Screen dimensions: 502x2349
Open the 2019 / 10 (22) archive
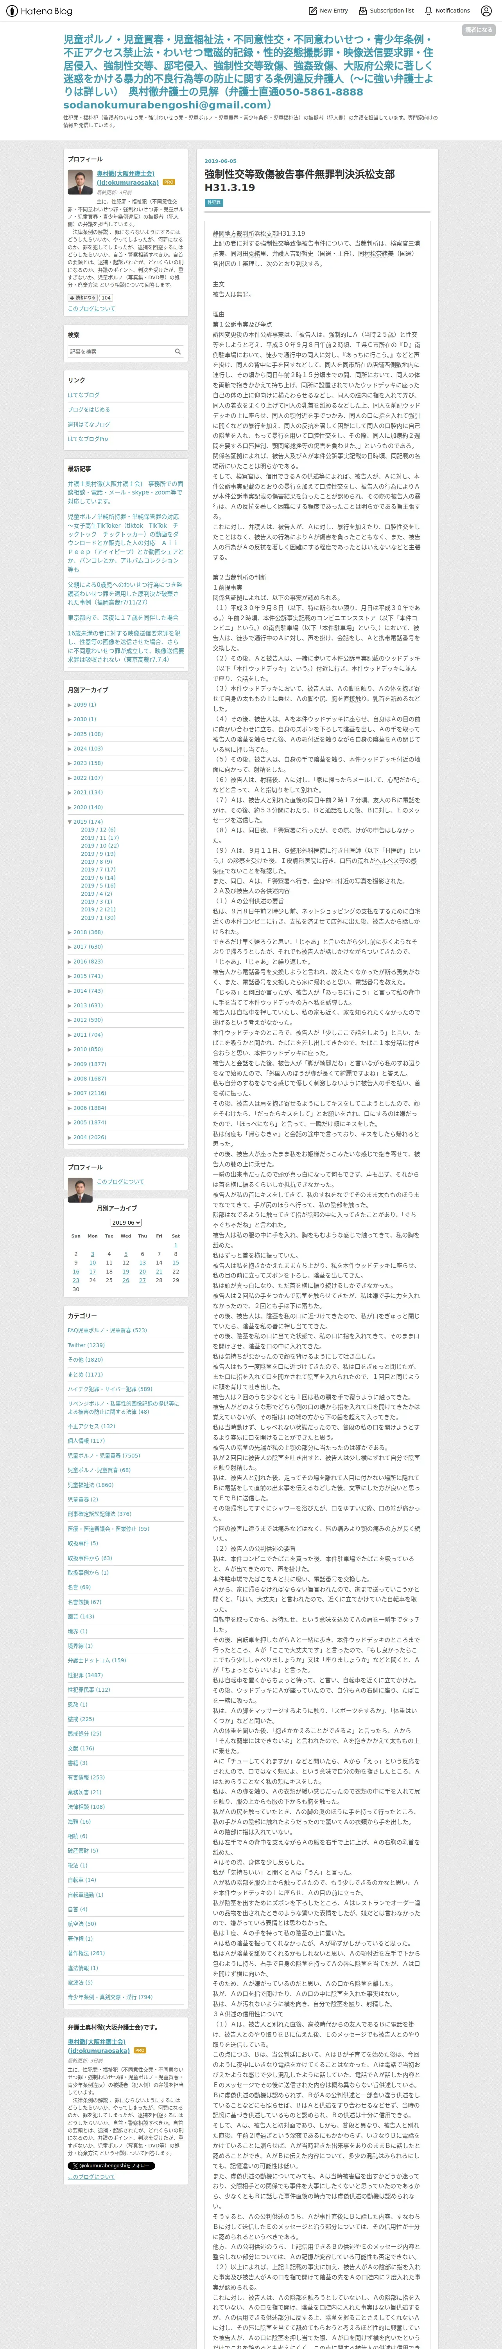(100, 845)
